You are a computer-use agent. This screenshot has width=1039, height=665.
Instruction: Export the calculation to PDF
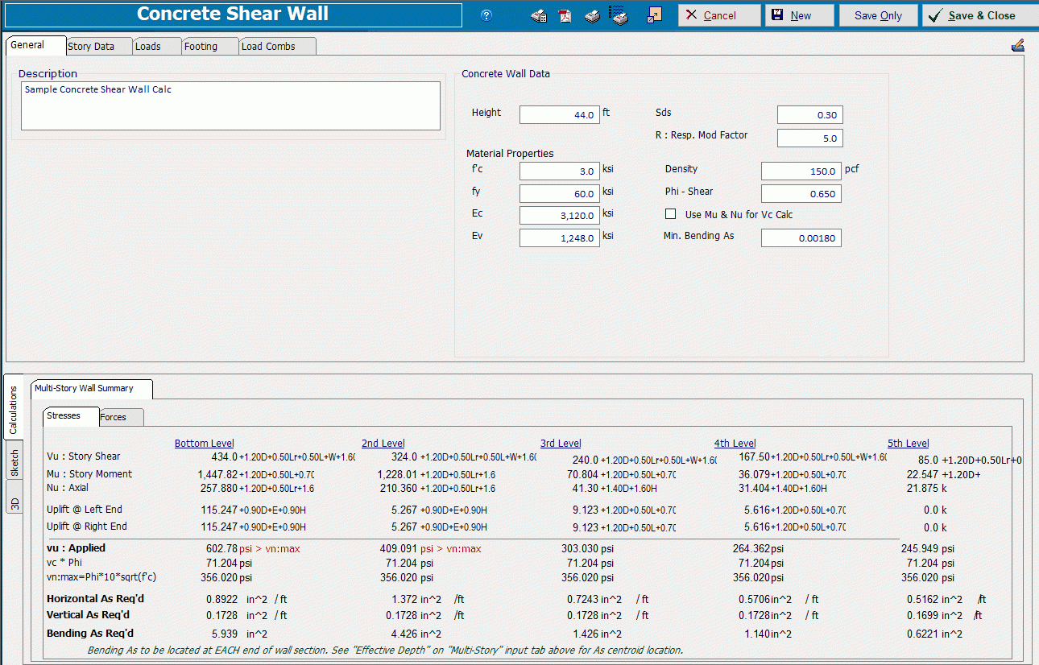coord(565,14)
